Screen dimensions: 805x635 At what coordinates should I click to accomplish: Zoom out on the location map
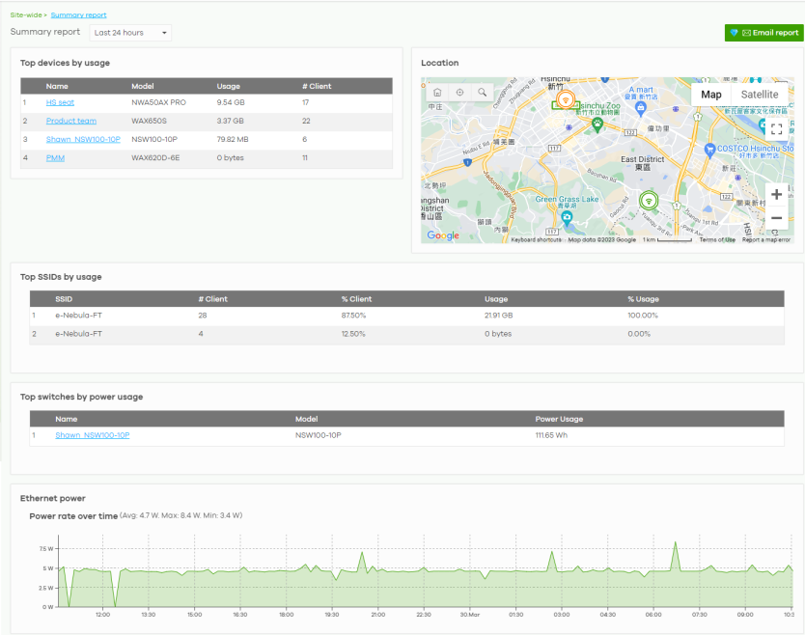pyautogui.click(x=776, y=218)
